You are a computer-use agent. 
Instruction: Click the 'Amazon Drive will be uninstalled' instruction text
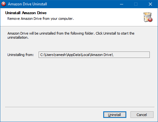coord(71,36)
